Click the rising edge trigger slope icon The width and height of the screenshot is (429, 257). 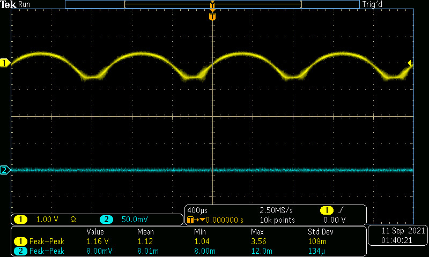(342, 210)
